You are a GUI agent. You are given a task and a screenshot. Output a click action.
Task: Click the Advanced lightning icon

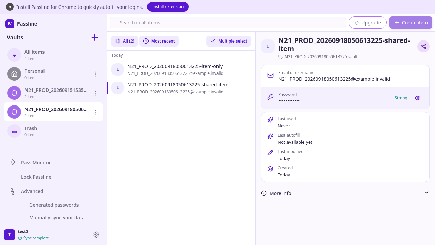(x=13, y=191)
